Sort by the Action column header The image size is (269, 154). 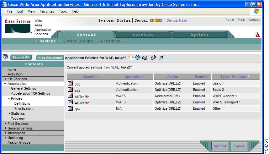pyautogui.click(x=172, y=77)
